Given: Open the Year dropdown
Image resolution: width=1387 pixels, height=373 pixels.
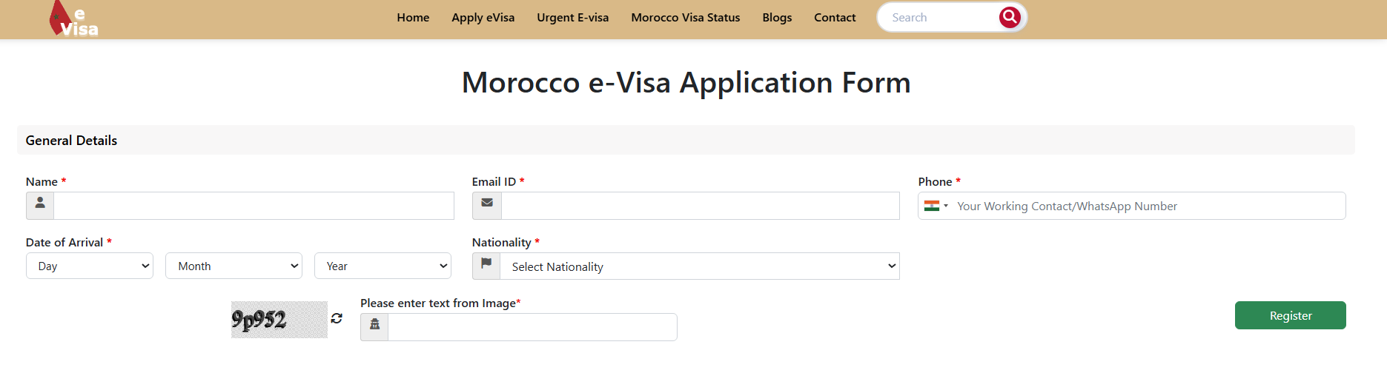Looking at the screenshot, I should point(383,266).
